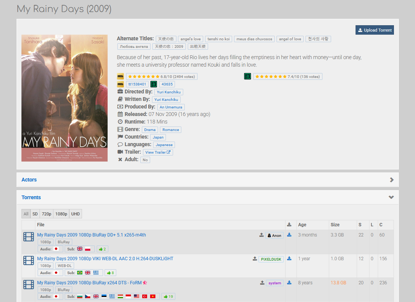Screen dimensions: 415x302
Task: Click film icon of FoRM row
Action: pyautogui.click(x=29, y=285)
